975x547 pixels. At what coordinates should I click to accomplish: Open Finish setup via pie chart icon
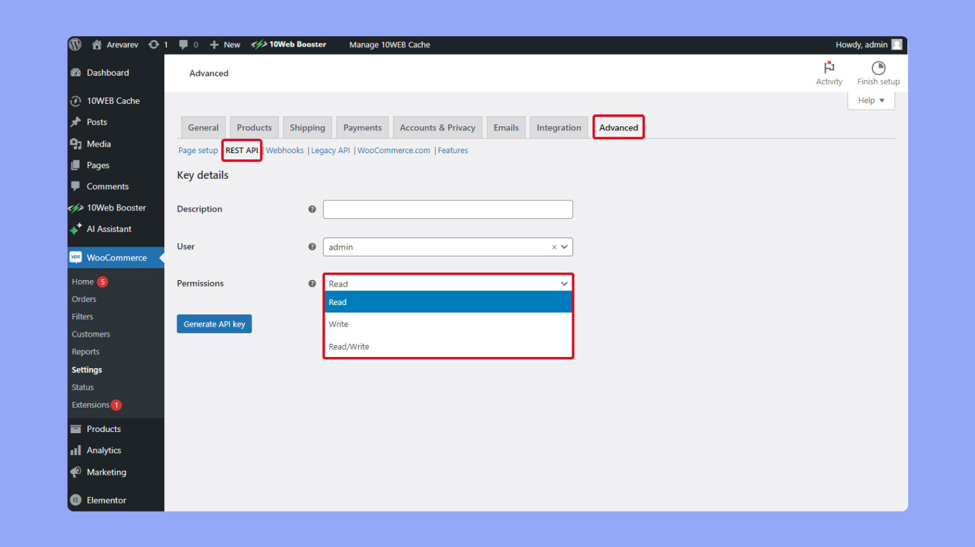click(878, 68)
